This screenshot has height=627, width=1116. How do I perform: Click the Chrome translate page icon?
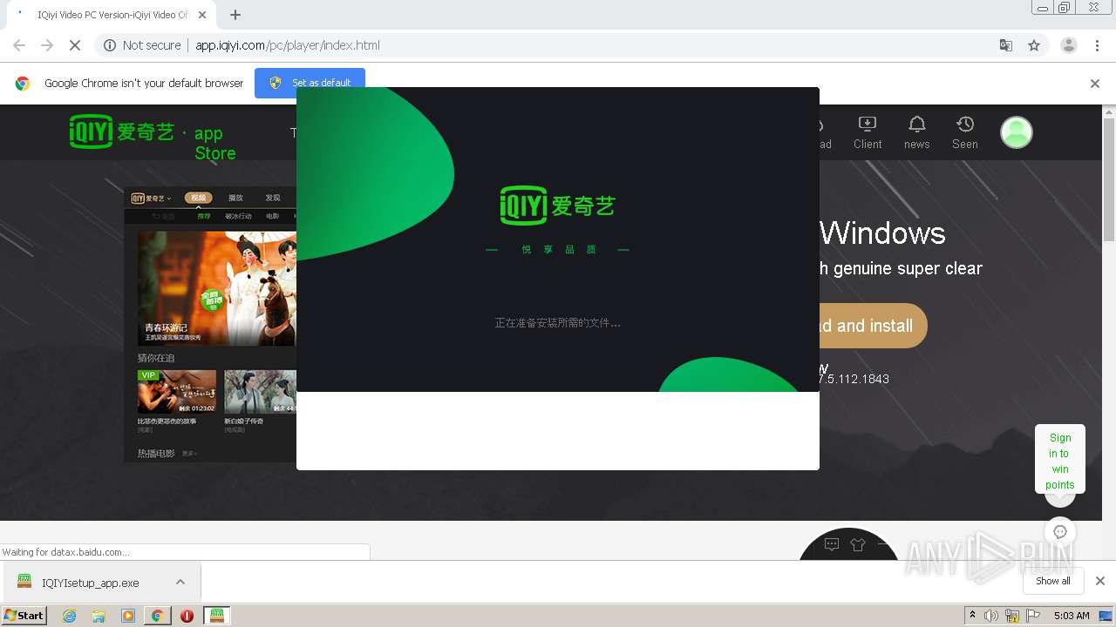click(x=1005, y=45)
